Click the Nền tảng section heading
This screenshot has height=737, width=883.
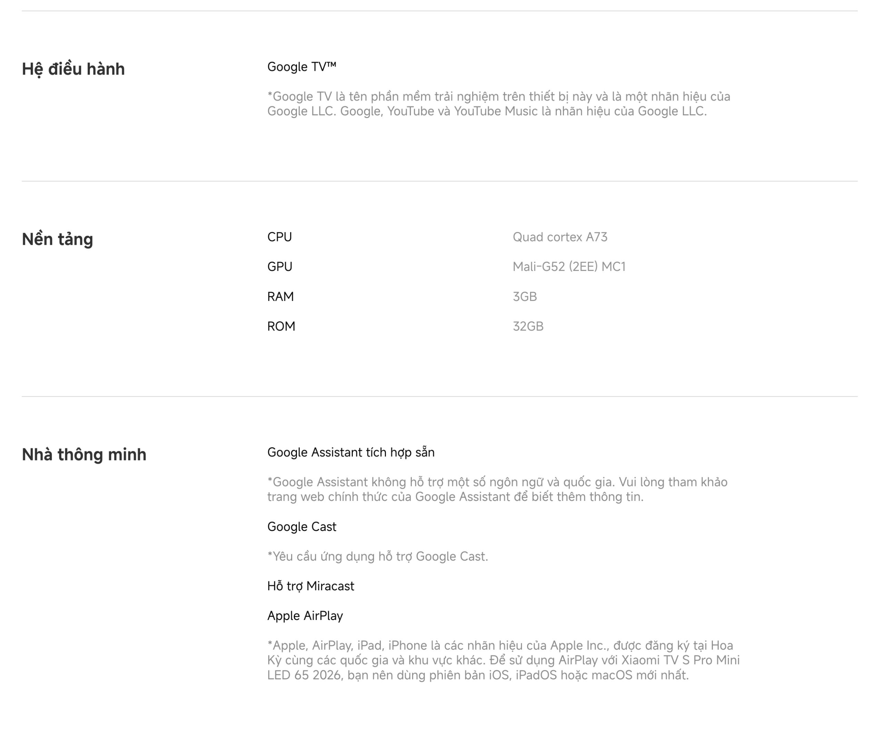tap(57, 239)
